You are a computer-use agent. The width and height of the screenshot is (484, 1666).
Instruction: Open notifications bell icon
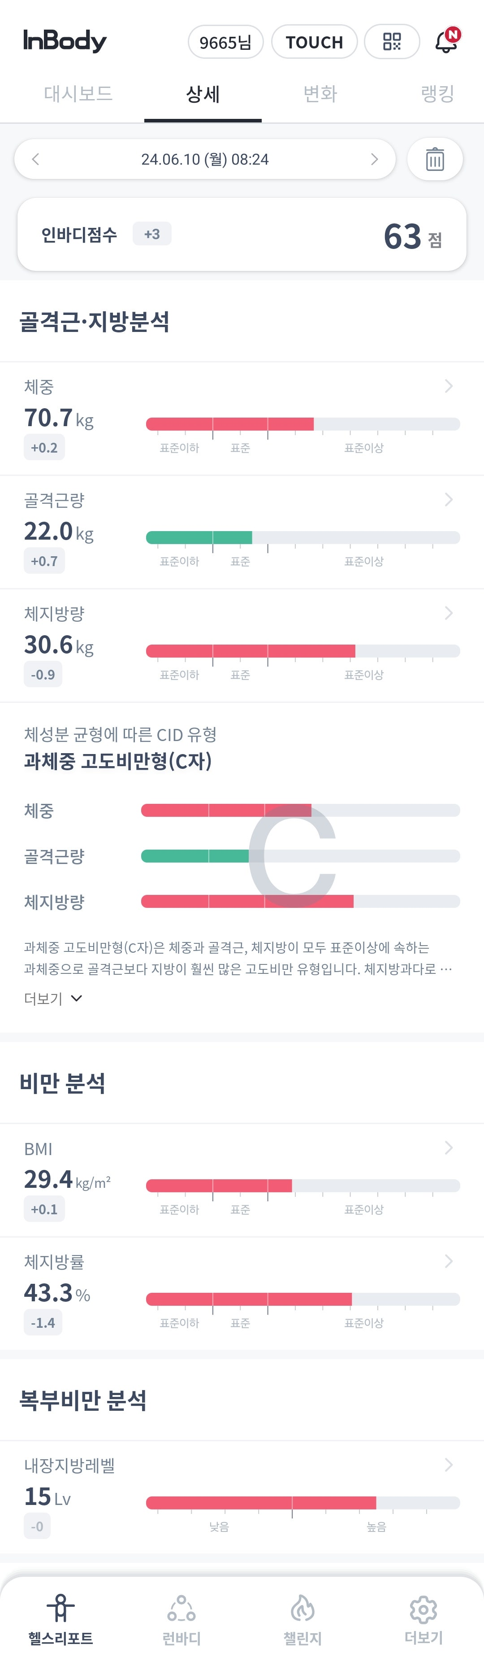446,41
